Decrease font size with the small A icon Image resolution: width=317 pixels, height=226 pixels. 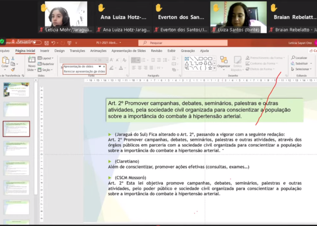coord(117,60)
